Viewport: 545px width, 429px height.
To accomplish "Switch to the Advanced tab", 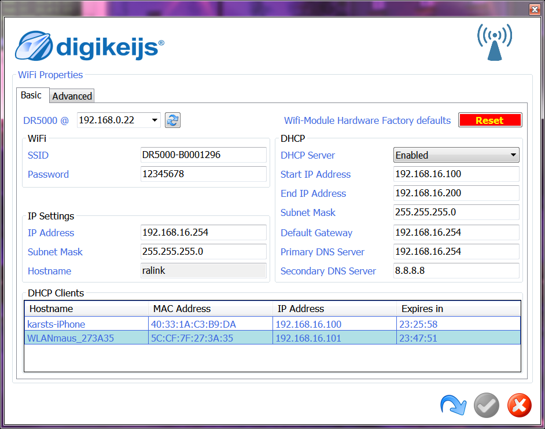I will tap(72, 96).
